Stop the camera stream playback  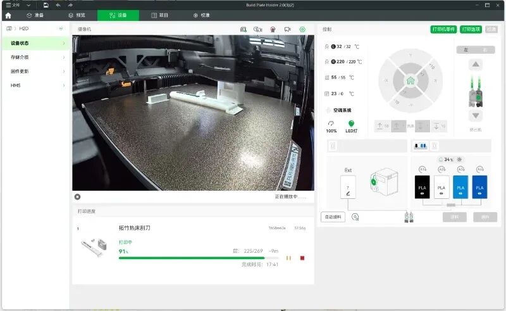(77, 196)
